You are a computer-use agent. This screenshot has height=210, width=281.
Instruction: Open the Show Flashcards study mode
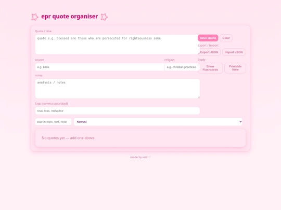click(210, 68)
